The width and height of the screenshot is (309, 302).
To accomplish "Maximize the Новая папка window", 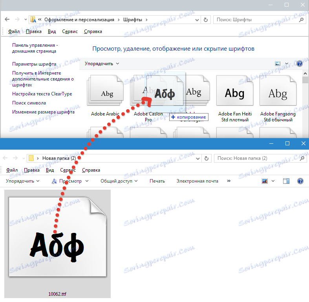I will (x=287, y=143).
